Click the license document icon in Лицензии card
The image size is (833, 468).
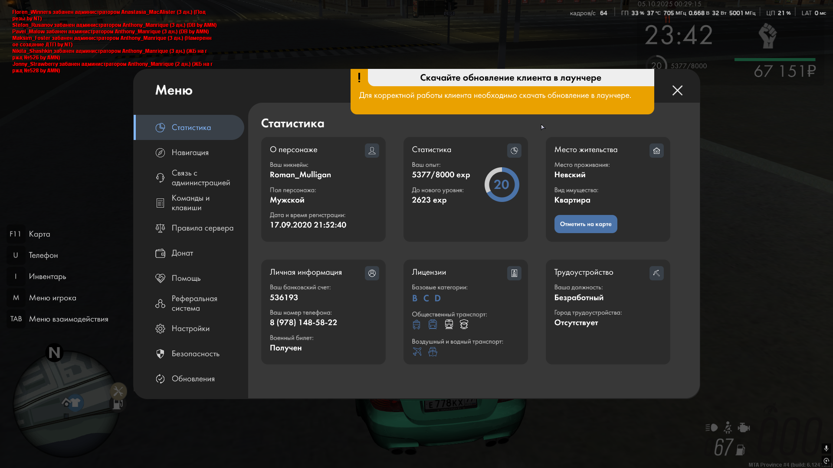(x=514, y=273)
